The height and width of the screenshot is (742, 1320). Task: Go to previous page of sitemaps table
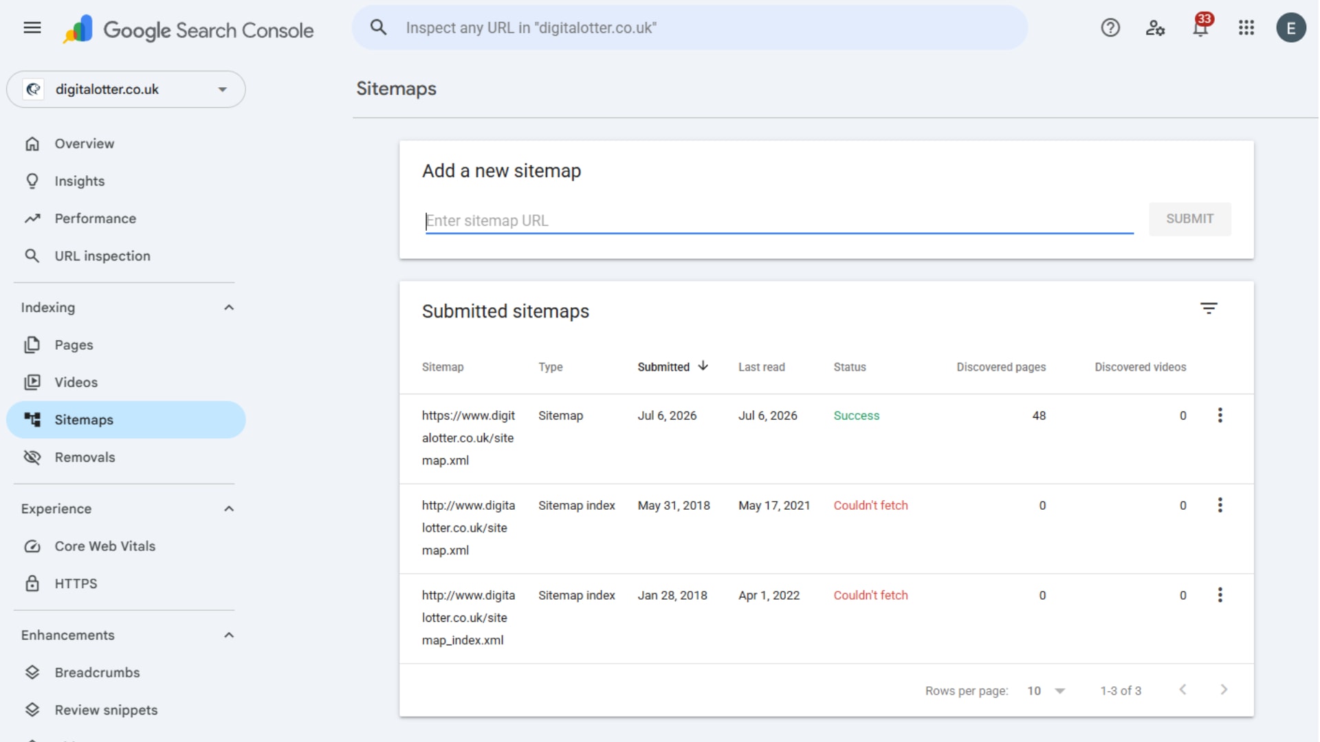click(x=1182, y=690)
